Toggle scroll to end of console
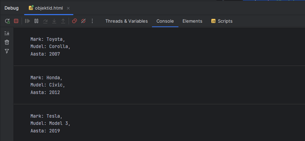The width and height of the screenshot is (305, 141). click(7, 33)
